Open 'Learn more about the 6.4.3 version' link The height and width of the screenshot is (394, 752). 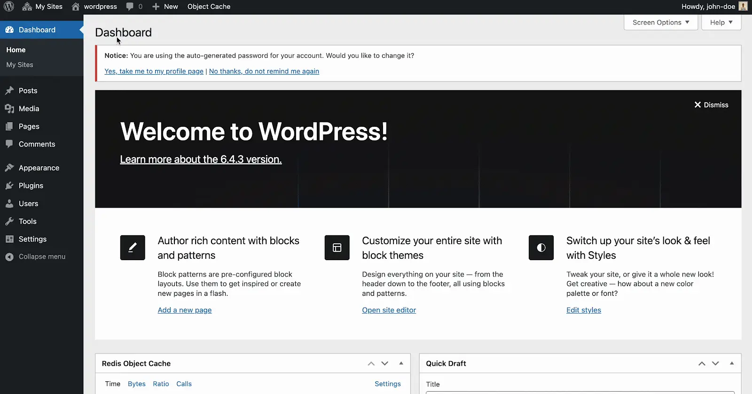pos(201,159)
